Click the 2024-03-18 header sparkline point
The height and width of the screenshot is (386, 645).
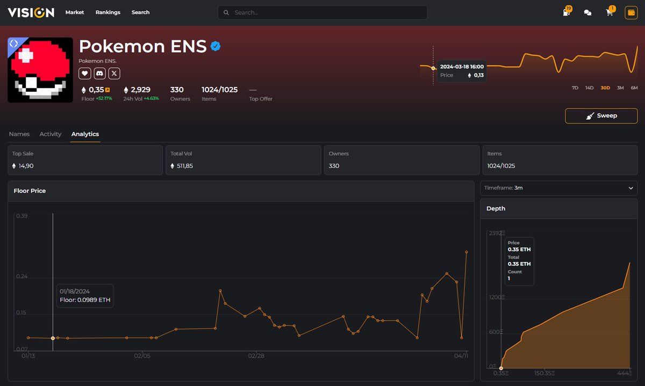click(433, 68)
